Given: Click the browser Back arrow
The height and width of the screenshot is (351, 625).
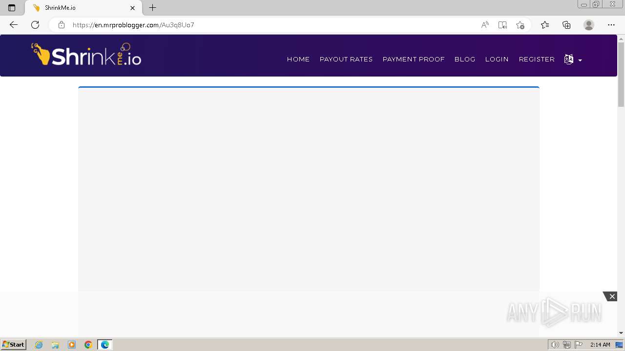Looking at the screenshot, I should point(14,25).
